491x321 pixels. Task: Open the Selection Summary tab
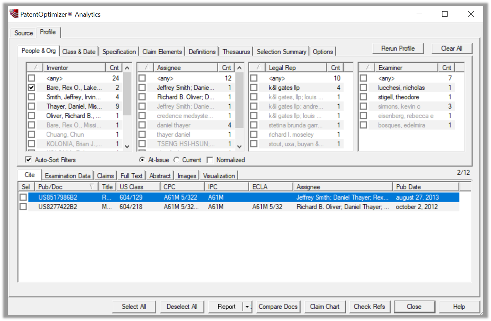[x=281, y=52]
